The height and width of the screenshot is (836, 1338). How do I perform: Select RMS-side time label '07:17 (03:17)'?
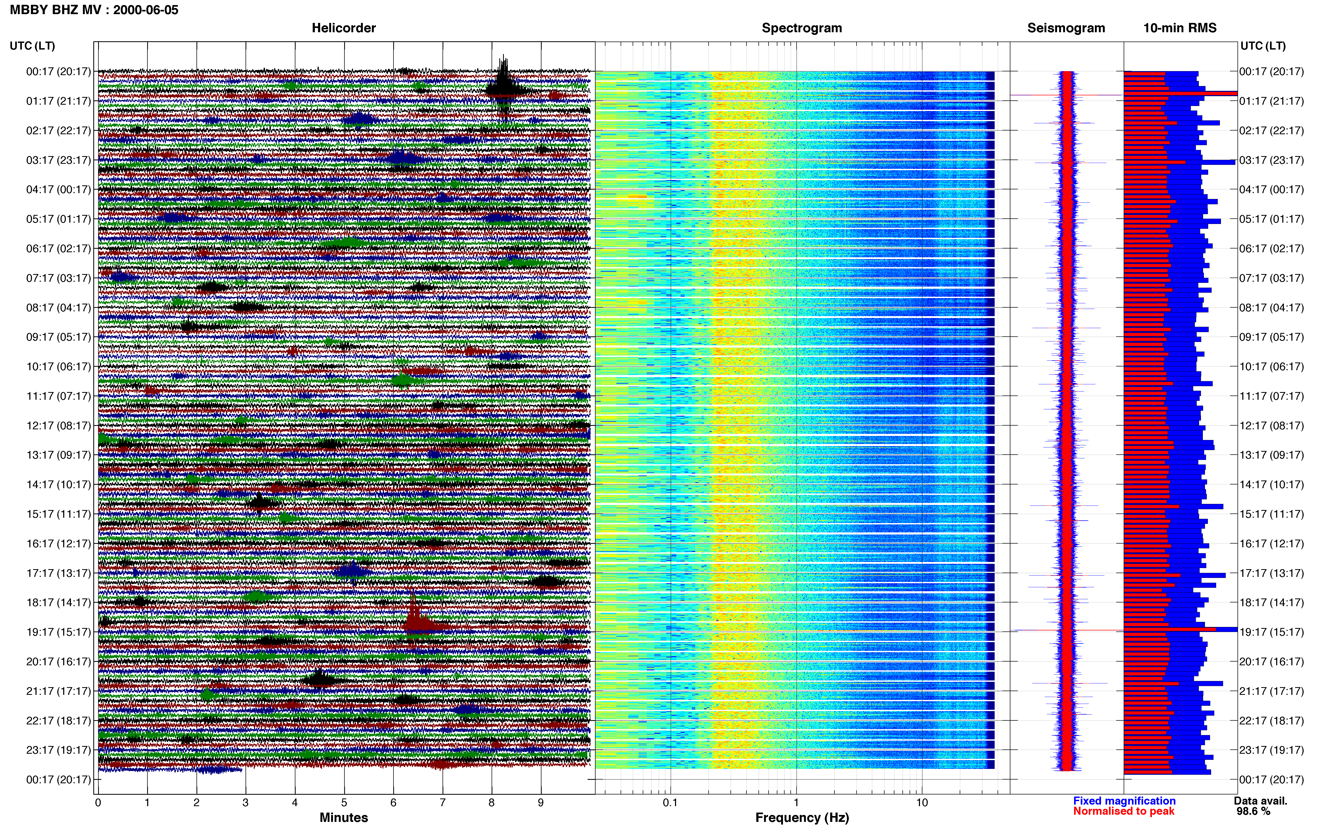[x=1272, y=278]
